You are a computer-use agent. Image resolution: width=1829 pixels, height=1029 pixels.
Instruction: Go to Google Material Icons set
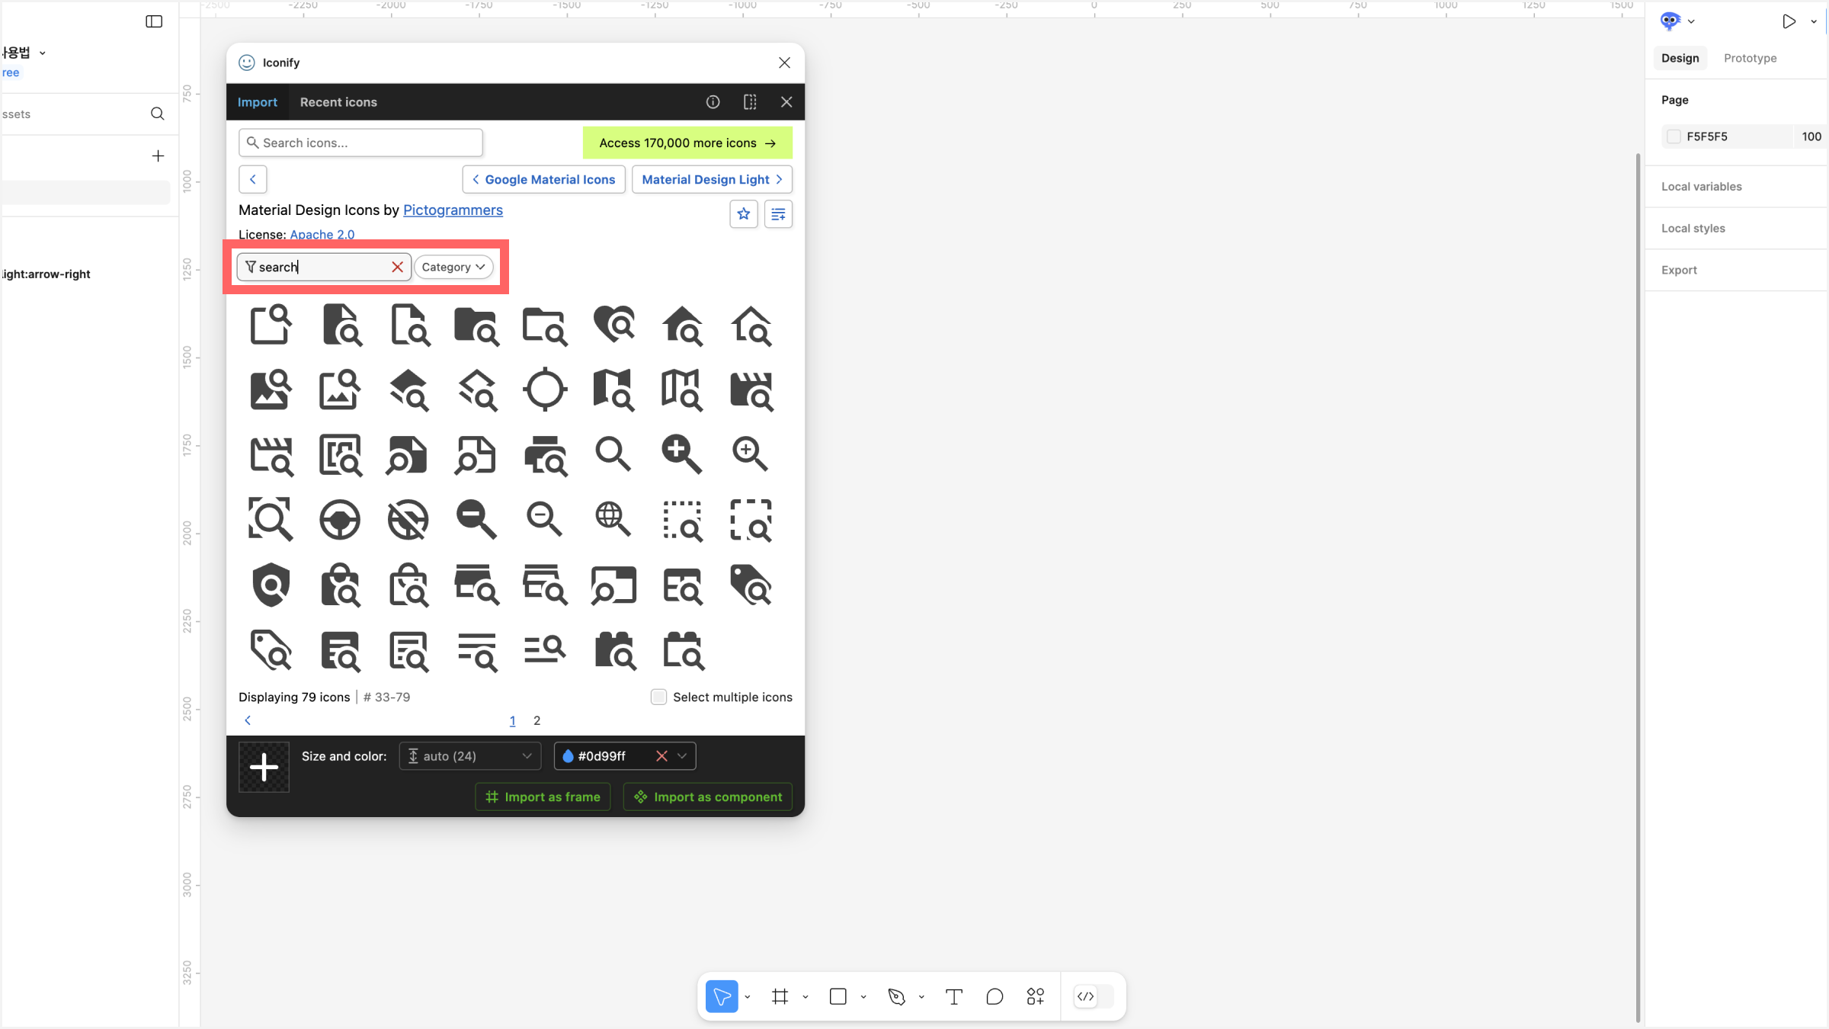pyautogui.click(x=543, y=179)
